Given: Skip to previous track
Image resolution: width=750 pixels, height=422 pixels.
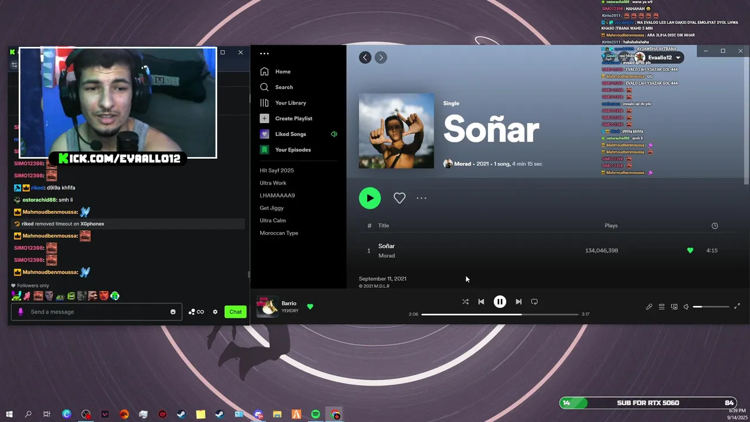Looking at the screenshot, I should (x=481, y=302).
